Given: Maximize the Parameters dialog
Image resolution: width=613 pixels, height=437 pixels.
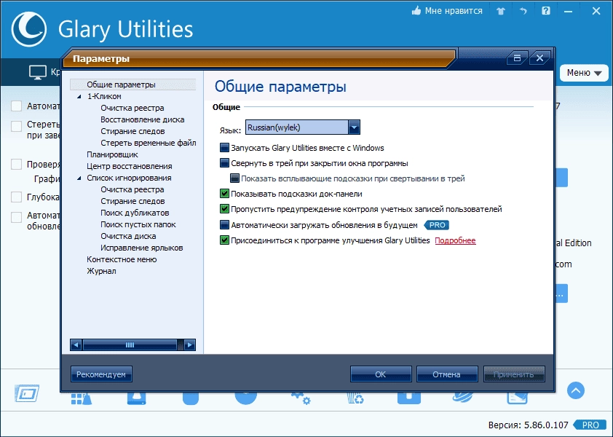Looking at the screenshot, I should [517, 58].
